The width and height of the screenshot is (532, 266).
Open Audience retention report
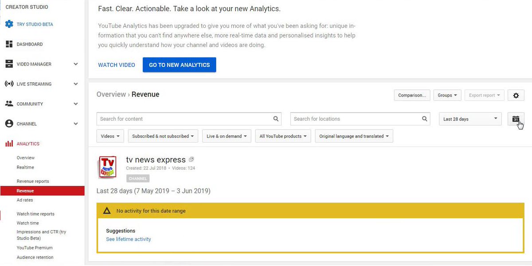tap(35, 257)
